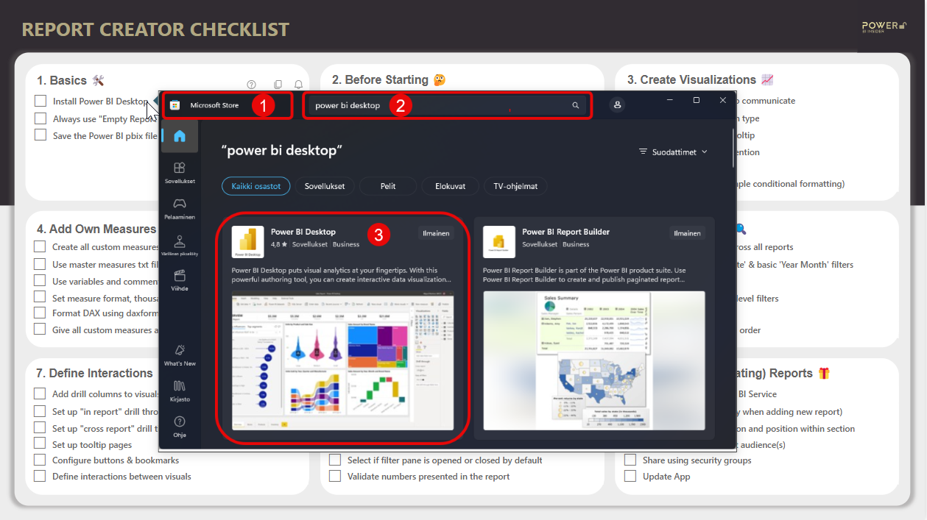
Task: Click the copy icon on Basics card
Action: (x=278, y=85)
